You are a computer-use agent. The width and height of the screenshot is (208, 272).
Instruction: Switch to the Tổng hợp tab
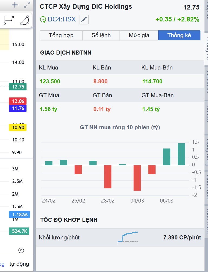coord(61,35)
